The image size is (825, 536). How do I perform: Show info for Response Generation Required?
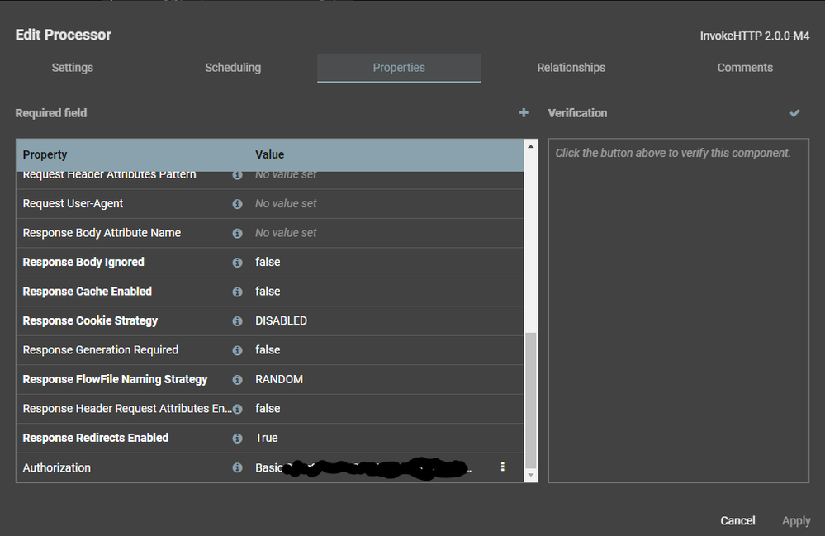237,350
